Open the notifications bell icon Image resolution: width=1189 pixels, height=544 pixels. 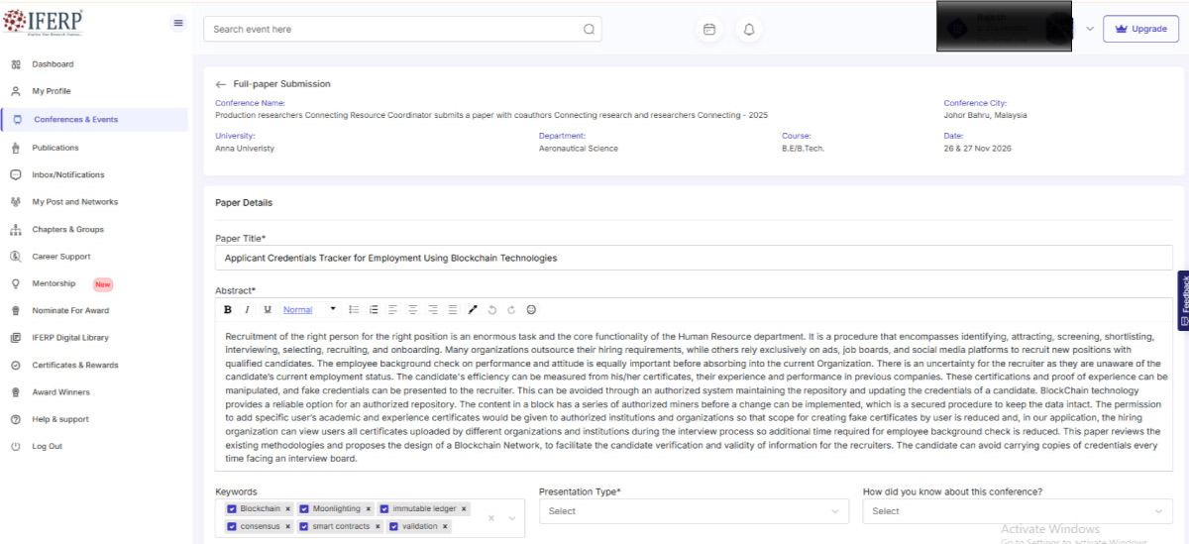pyautogui.click(x=749, y=30)
